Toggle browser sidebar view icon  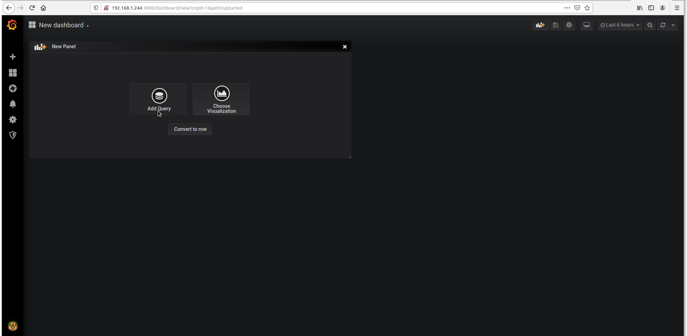click(651, 8)
